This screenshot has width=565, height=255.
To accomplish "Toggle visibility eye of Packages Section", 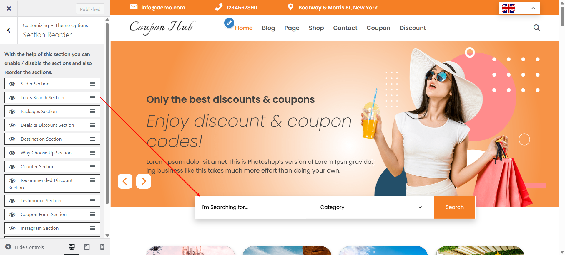I will pos(12,112).
